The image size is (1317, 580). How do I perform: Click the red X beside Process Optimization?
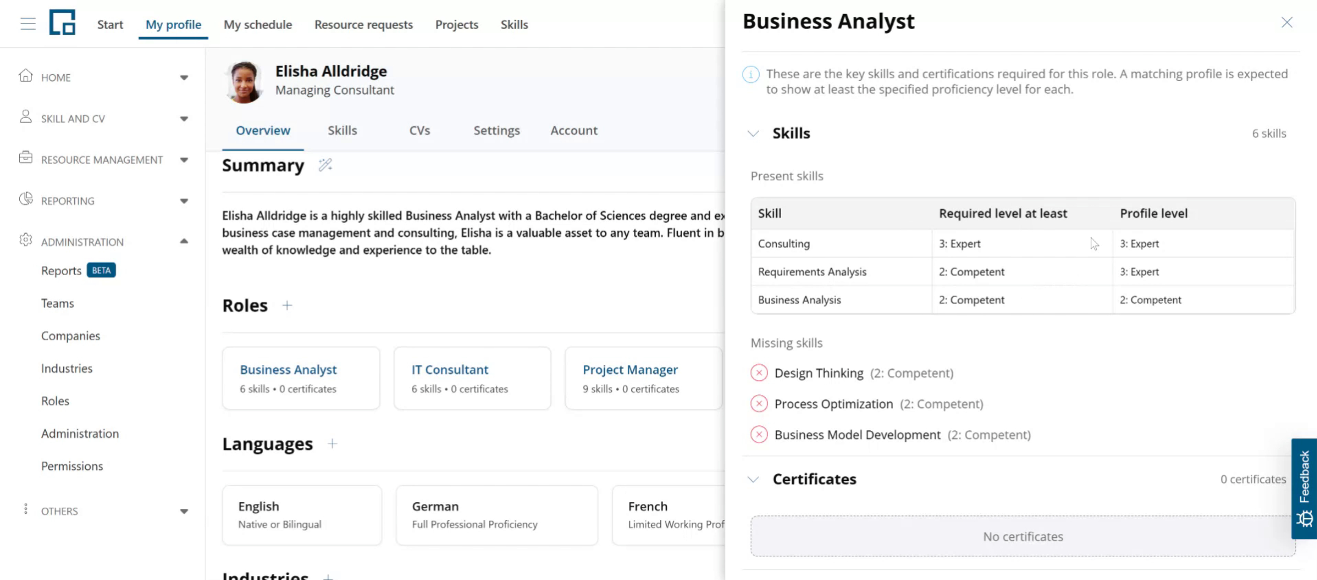click(x=759, y=404)
